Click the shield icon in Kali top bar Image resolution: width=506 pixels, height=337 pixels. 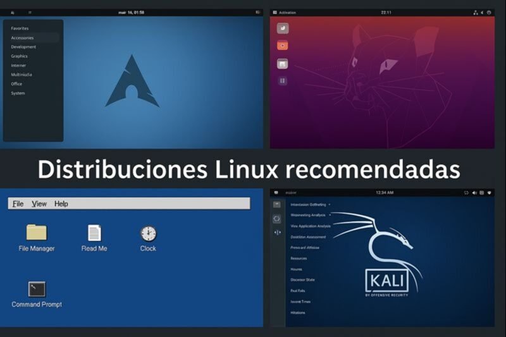(x=489, y=192)
